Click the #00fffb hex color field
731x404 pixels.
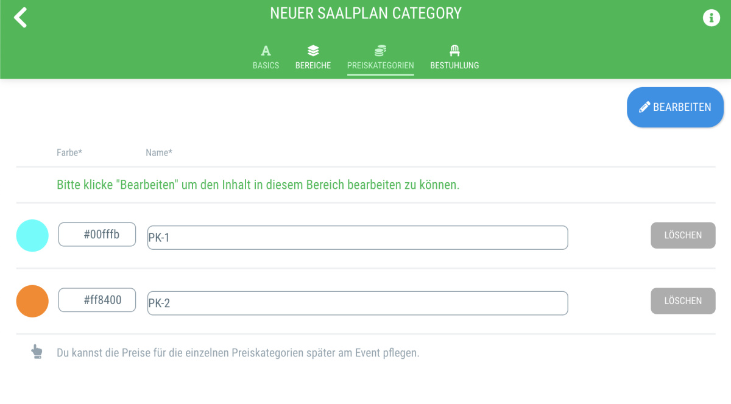[97, 235]
